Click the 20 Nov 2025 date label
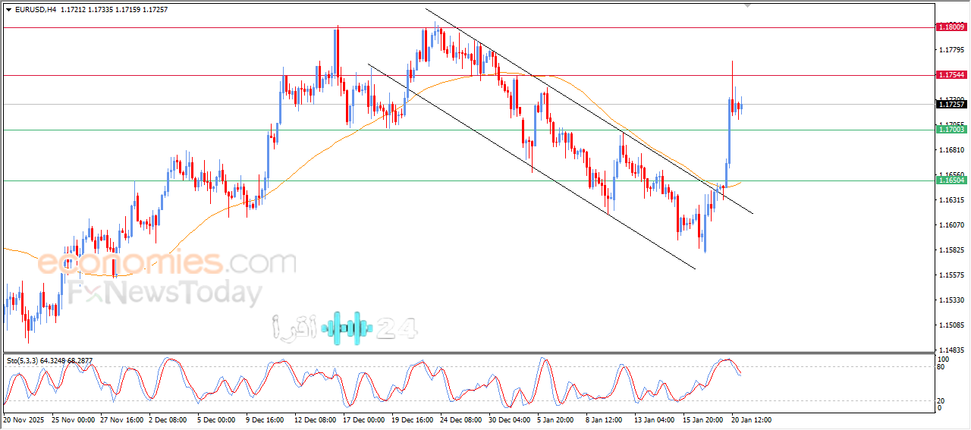 click(24, 419)
